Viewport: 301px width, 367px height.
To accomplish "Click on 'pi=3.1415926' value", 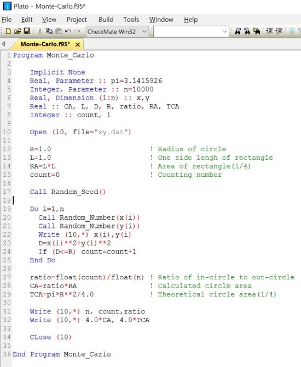I will click(136, 81).
